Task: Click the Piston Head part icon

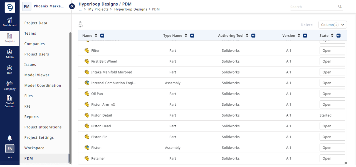Action: tap(87, 126)
